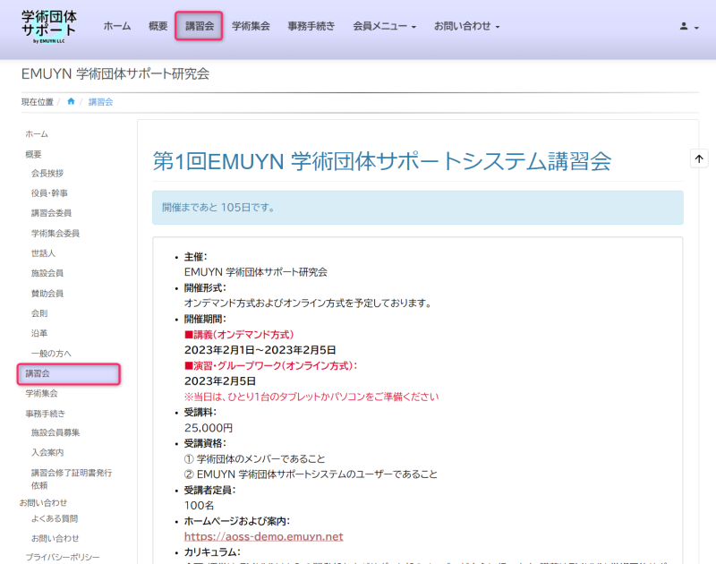Open the user account icon menu
The image size is (716, 564).
(688, 27)
